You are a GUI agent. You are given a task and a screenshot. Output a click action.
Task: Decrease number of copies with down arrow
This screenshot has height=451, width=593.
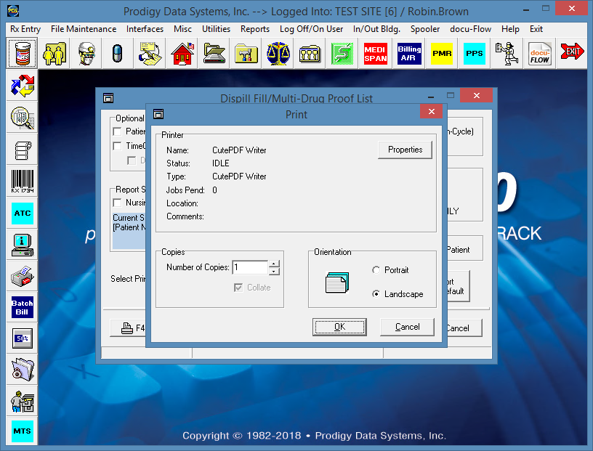(x=274, y=272)
